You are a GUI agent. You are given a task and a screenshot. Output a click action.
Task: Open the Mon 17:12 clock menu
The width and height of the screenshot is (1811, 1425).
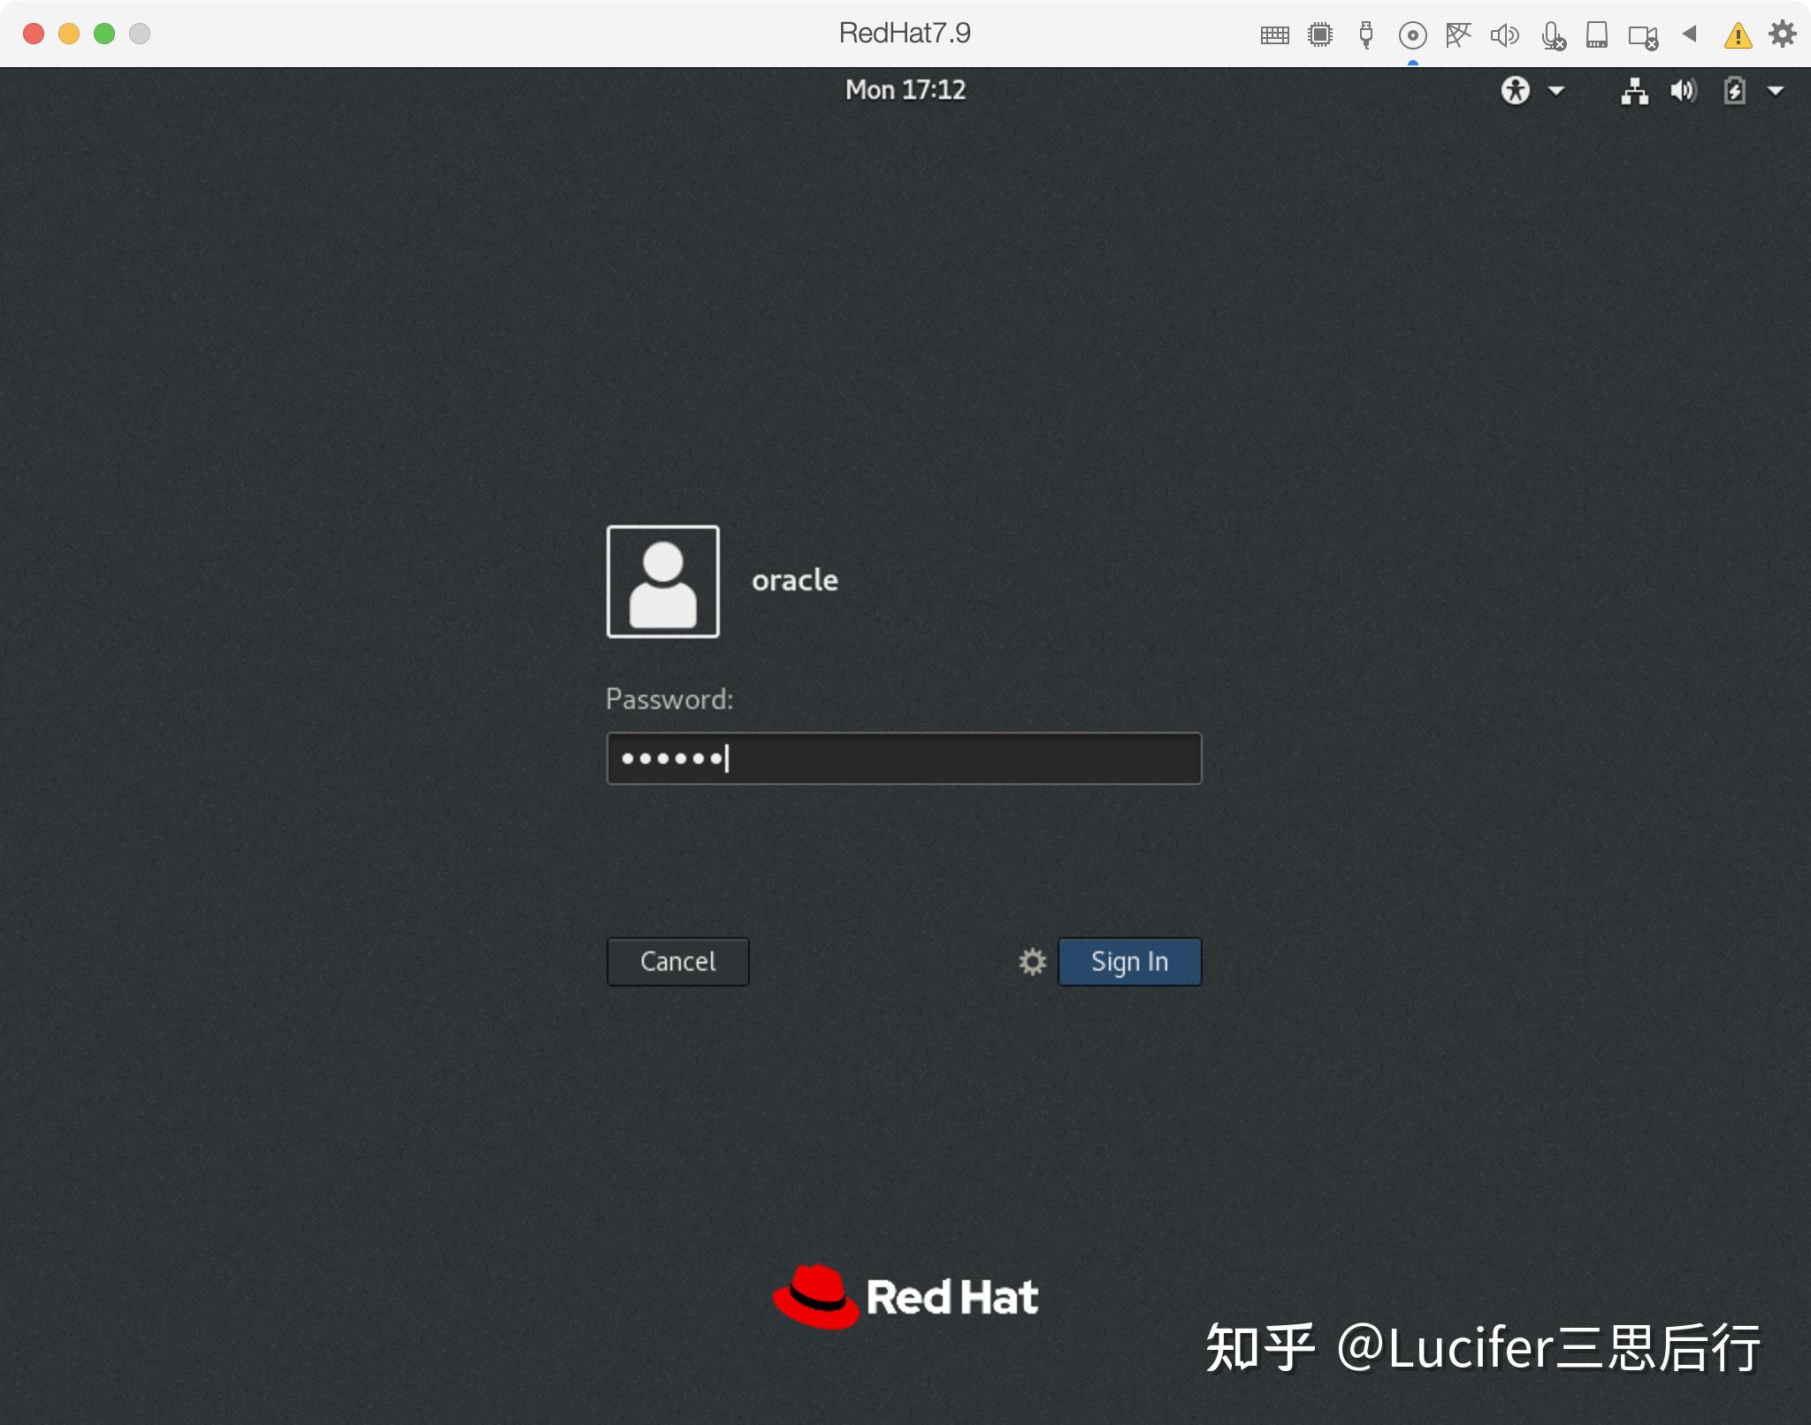point(905,90)
